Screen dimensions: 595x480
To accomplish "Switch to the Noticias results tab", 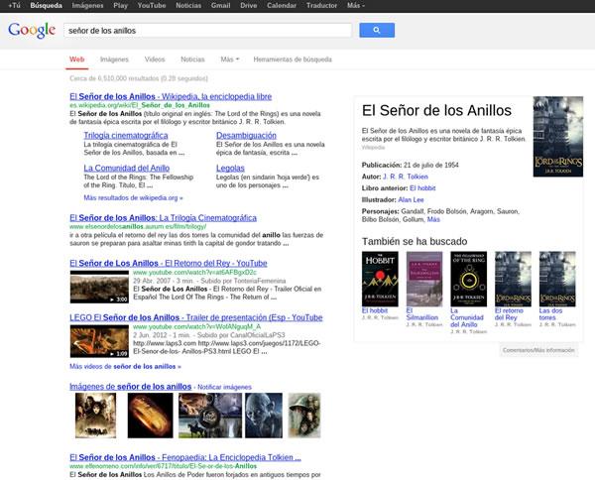I will pos(192,60).
